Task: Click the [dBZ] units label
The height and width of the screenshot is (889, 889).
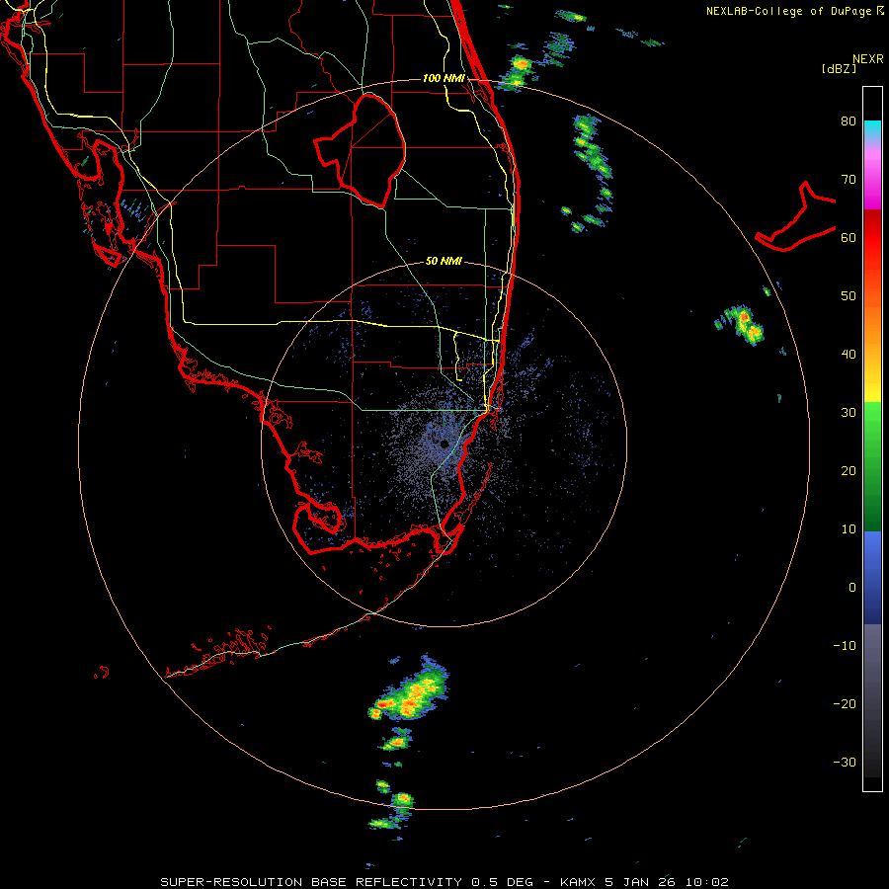Action: click(x=839, y=68)
